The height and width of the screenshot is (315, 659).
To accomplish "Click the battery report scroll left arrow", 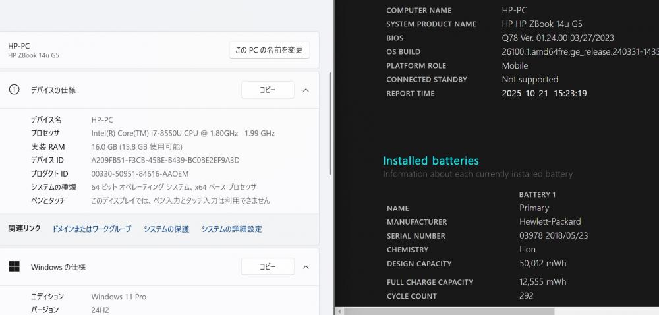I will (x=338, y=311).
